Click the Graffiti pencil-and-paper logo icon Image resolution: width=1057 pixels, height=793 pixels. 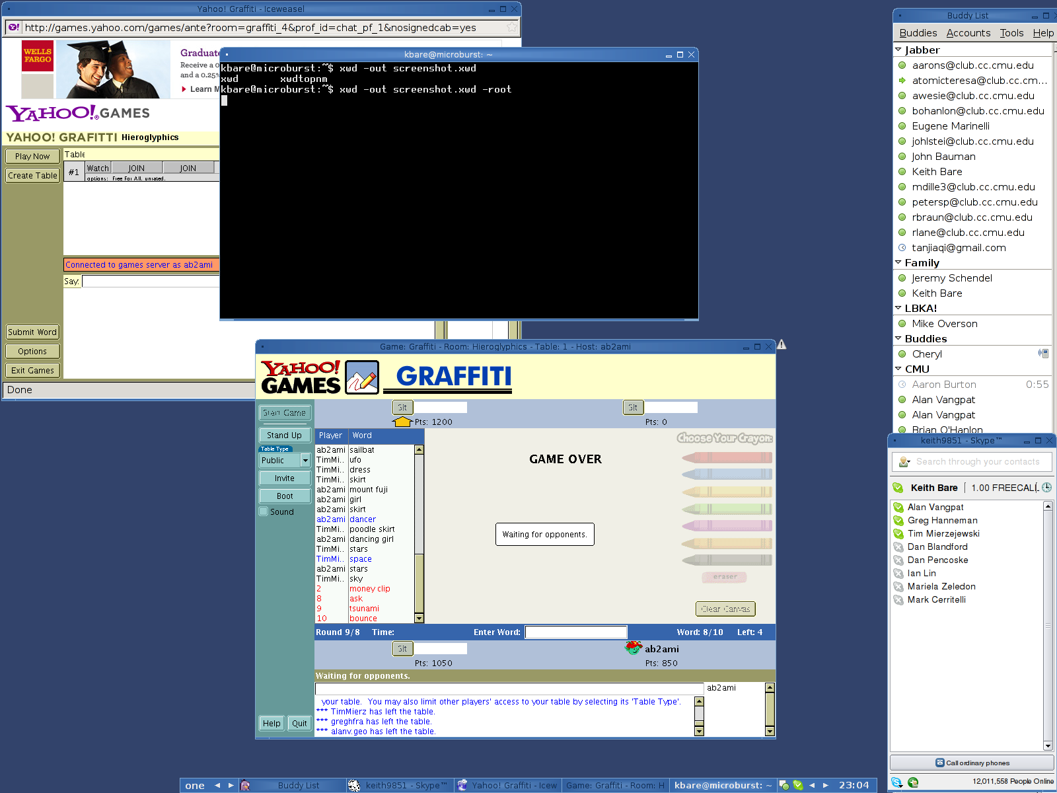(x=362, y=377)
